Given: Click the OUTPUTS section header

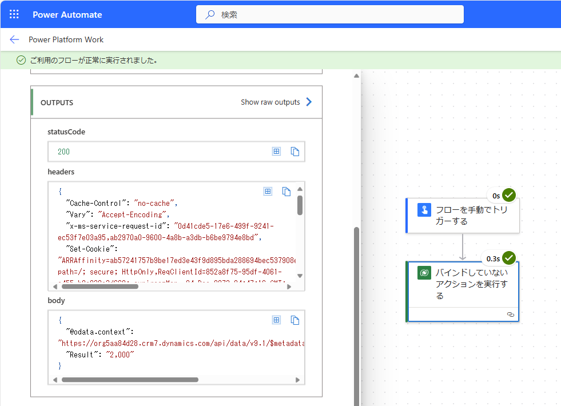Looking at the screenshot, I should [x=57, y=103].
